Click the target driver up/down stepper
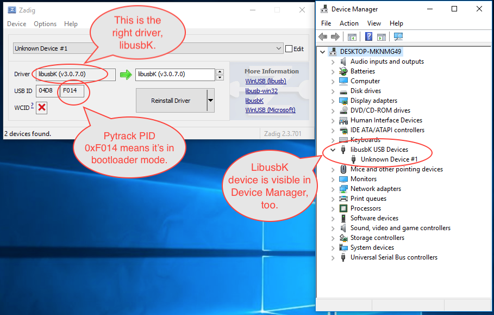The width and height of the screenshot is (494, 315). click(220, 75)
